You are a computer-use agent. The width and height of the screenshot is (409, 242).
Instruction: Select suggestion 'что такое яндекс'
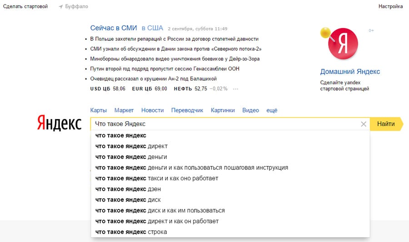[230, 136]
